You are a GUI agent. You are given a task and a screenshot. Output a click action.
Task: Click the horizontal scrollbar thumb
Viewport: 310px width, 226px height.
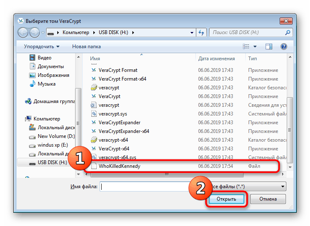point(167,174)
